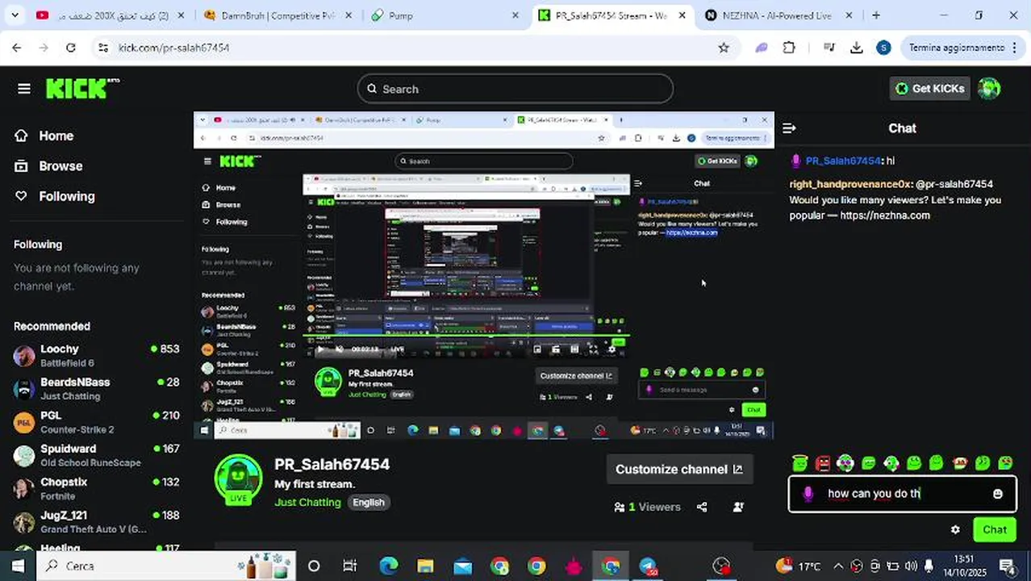Click the English language tag

368,502
